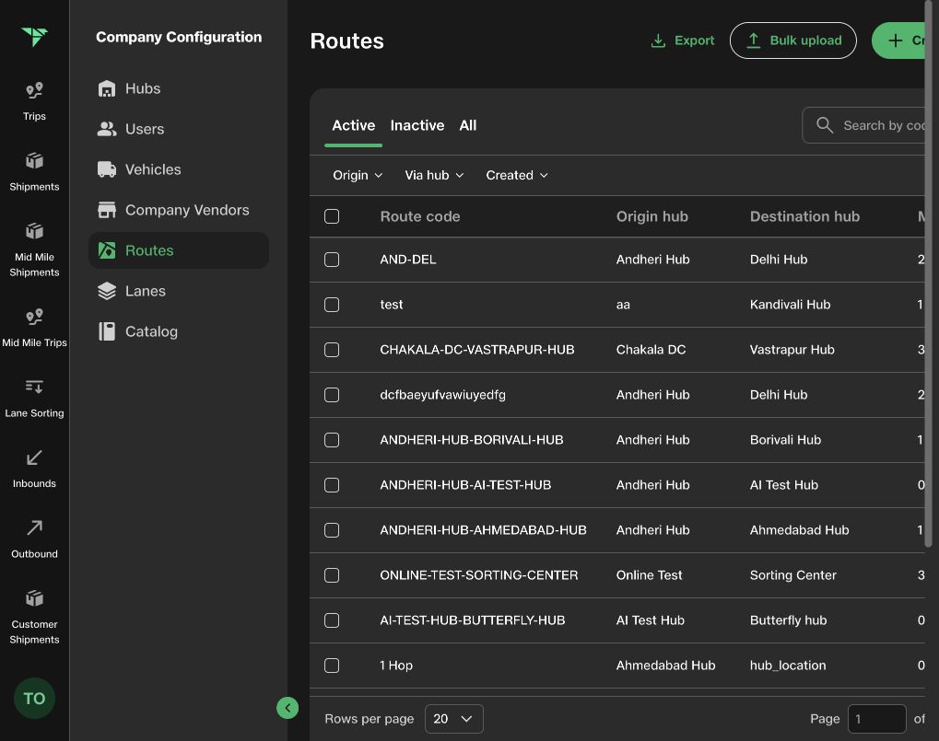Focus the Search by code field
The image size is (939, 741).
pyautogui.click(x=863, y=125)
